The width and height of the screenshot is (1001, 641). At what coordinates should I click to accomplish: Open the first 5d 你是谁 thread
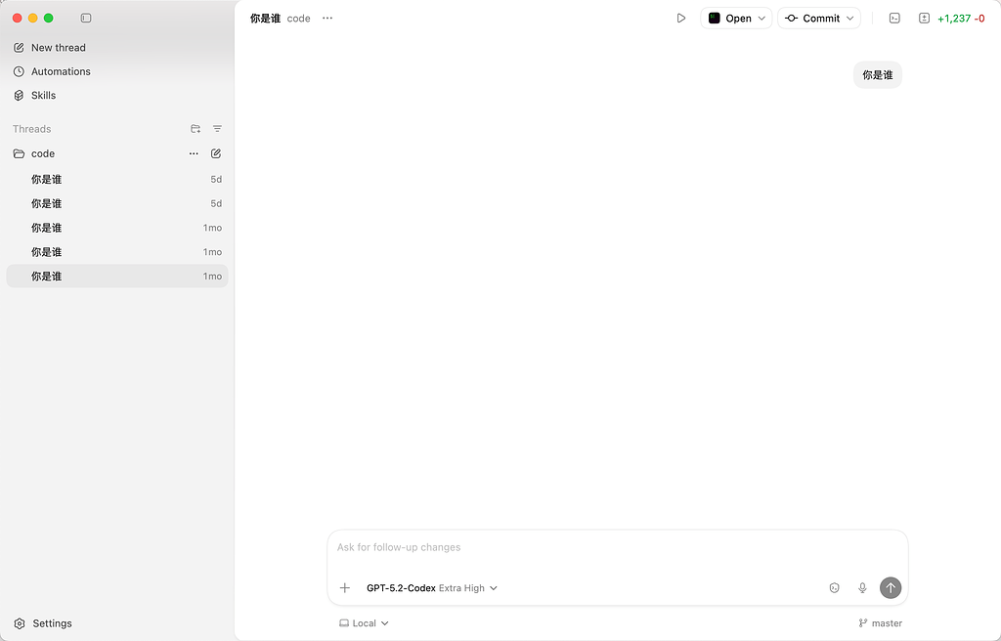click(117, 180)
